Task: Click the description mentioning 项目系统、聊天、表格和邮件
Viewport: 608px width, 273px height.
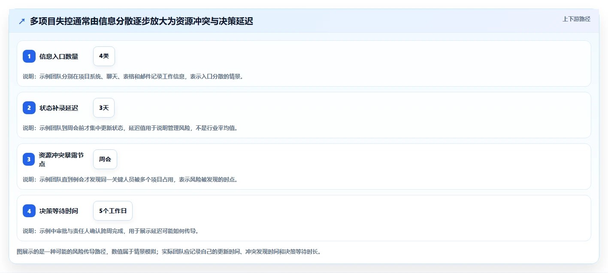Action: [133, 76]
